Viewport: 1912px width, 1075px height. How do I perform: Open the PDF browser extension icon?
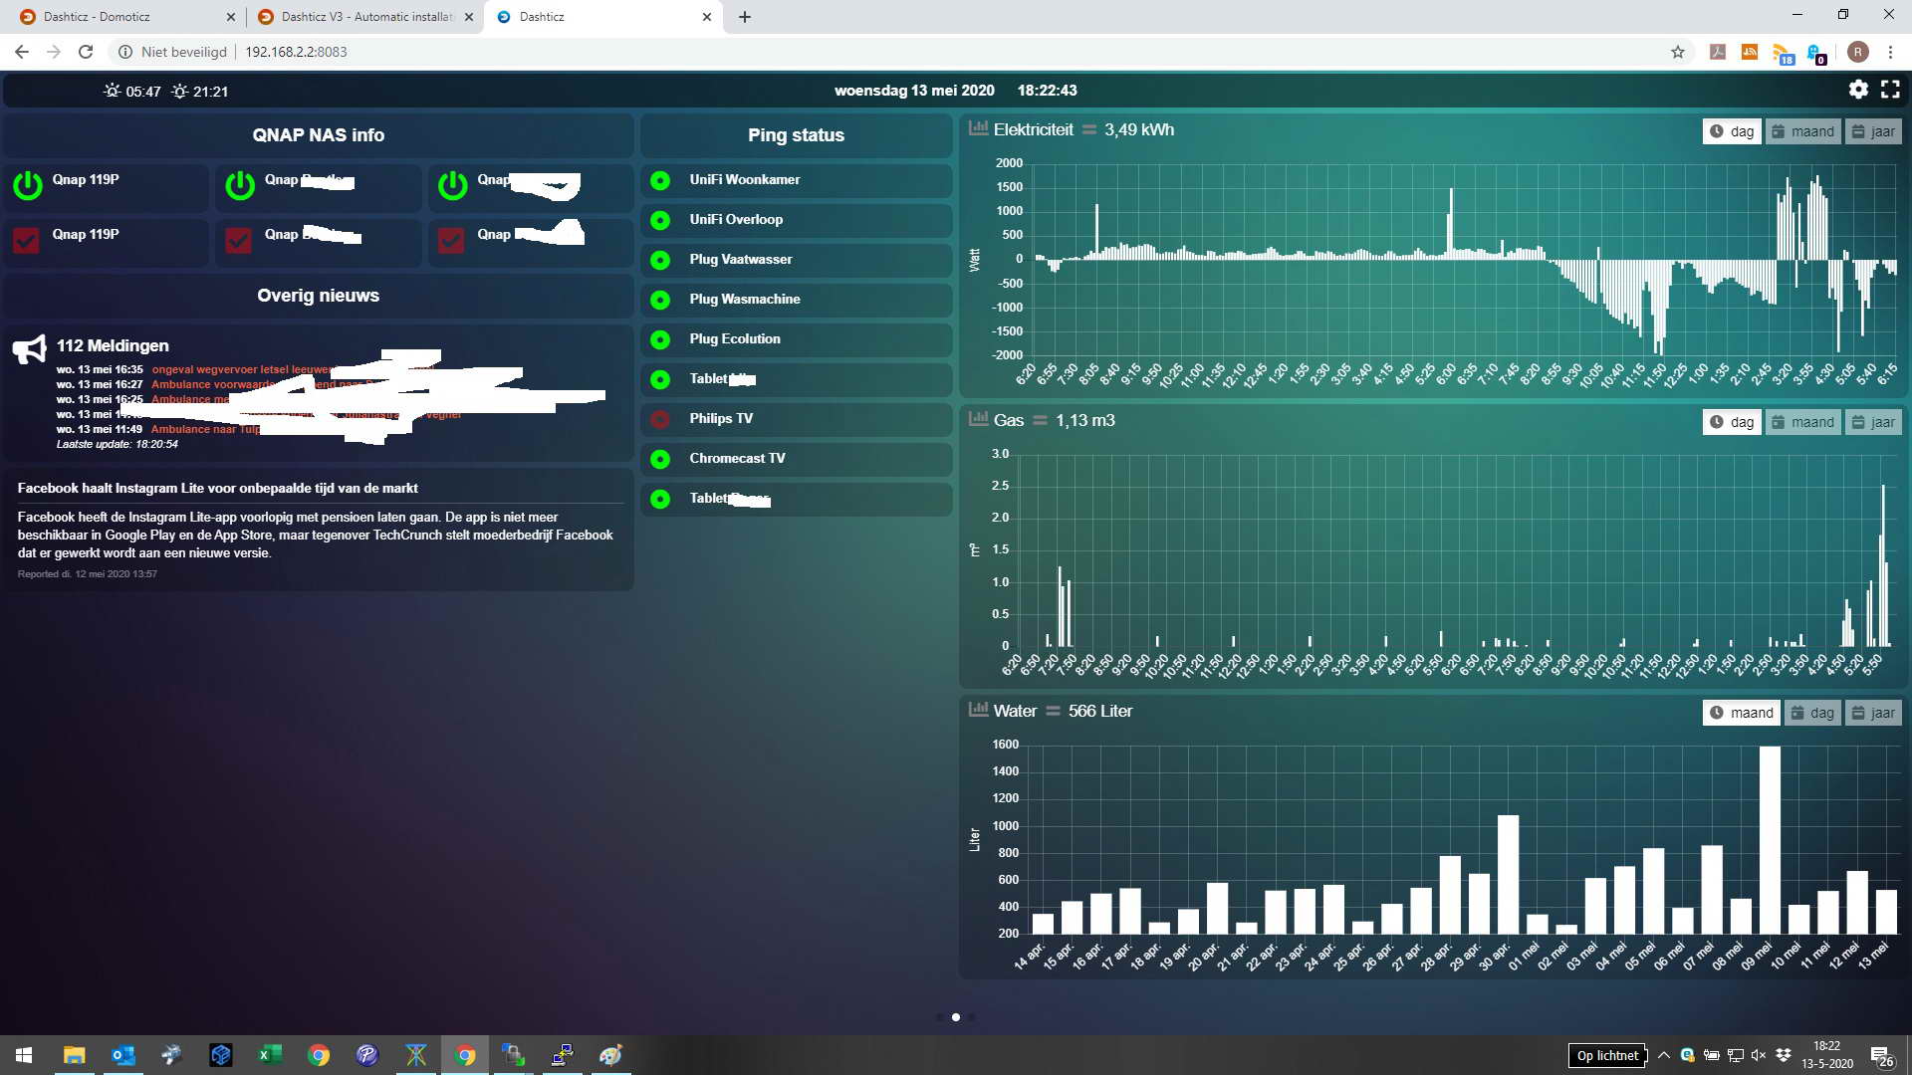click(x=1718, y=52)
